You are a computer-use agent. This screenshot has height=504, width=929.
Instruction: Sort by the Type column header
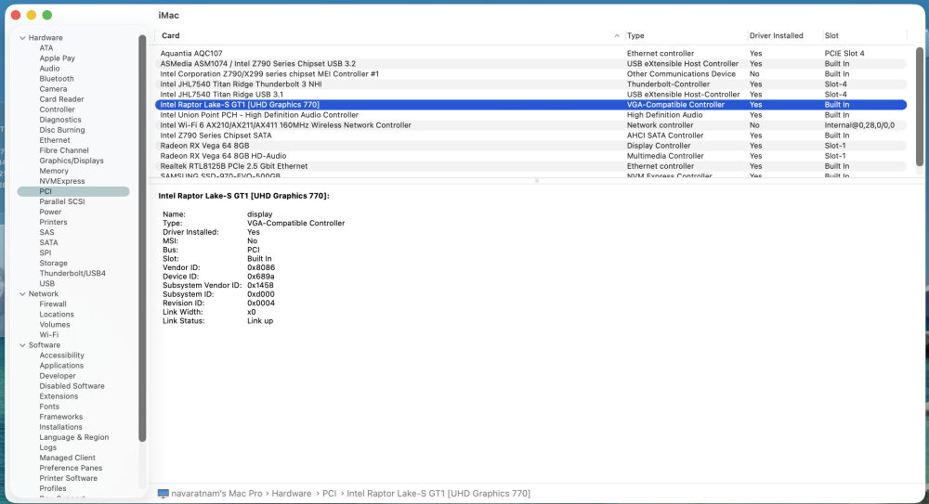(x=635, y=35)
